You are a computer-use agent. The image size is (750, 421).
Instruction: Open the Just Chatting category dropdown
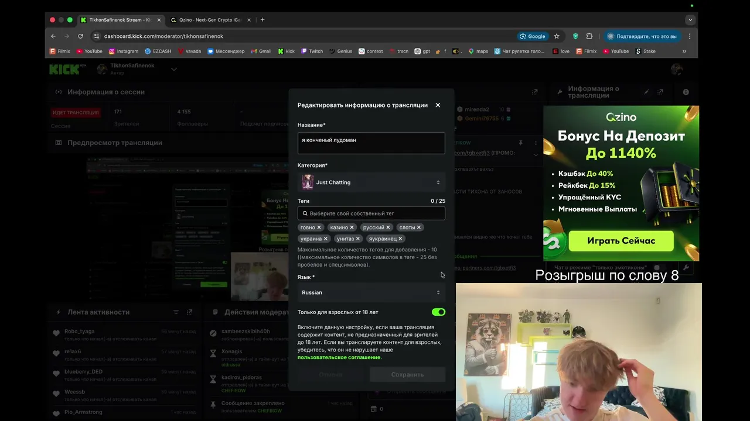click(371, 182)
